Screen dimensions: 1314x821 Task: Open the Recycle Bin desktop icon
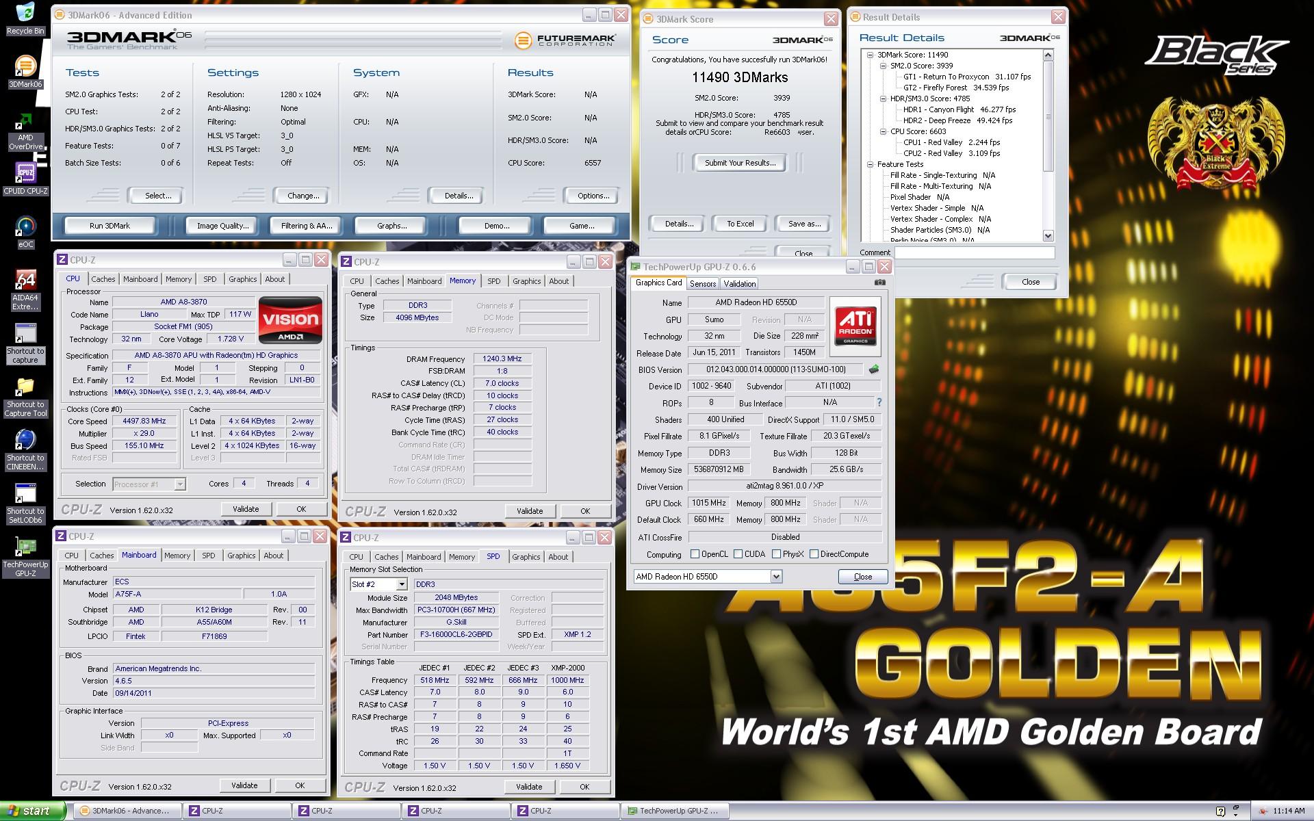click(x=25, y=18)
